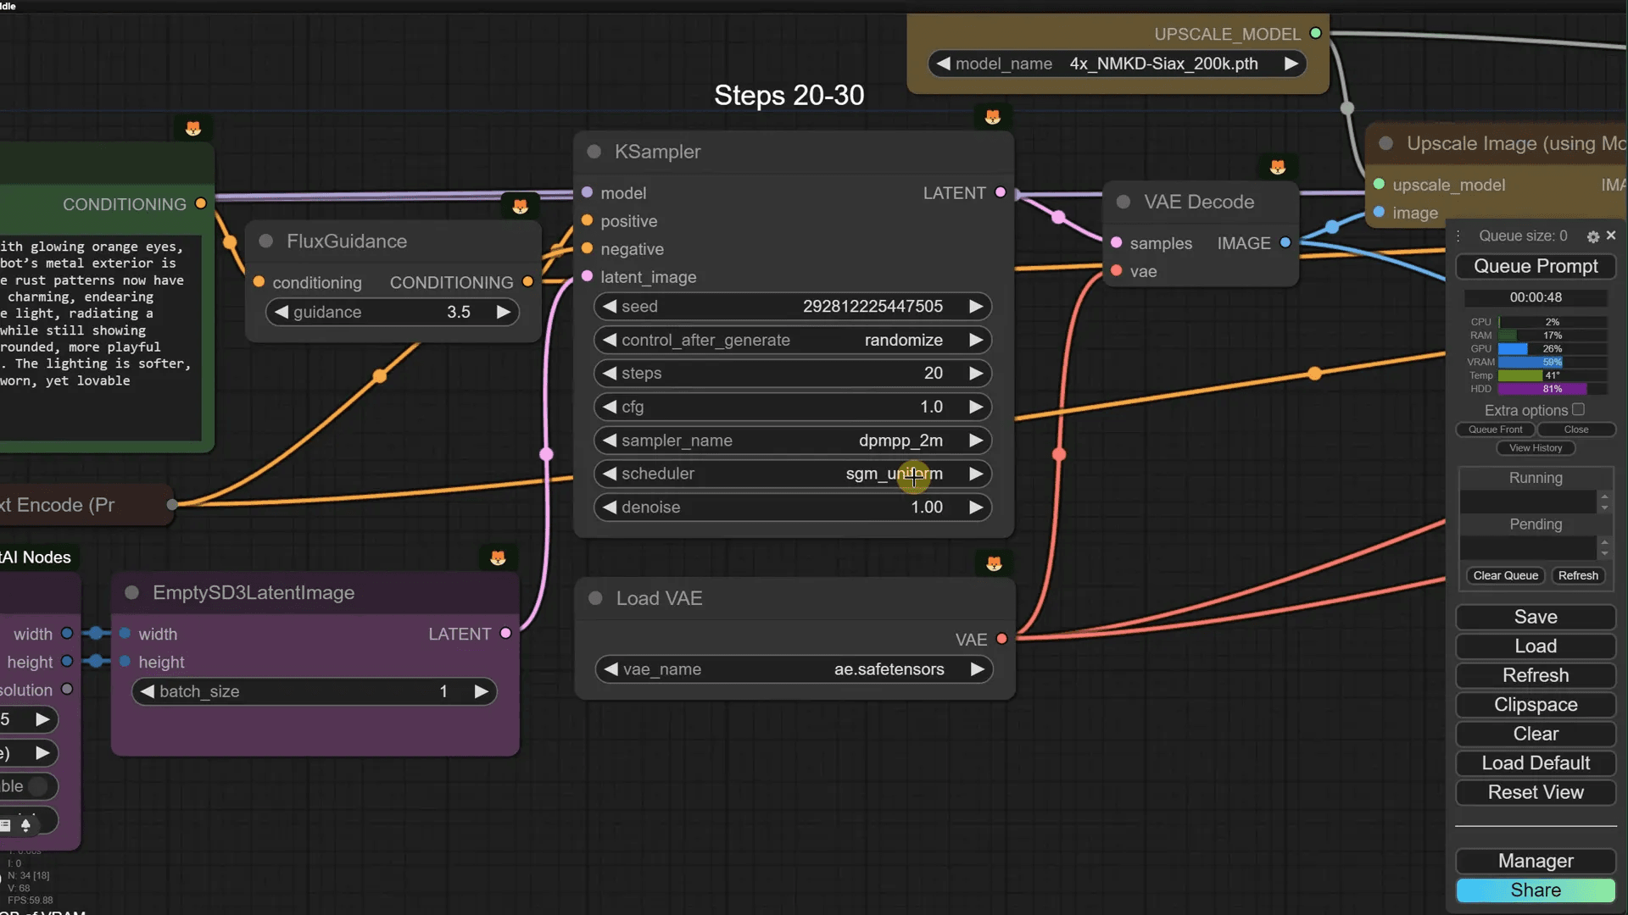Viewport: 1628px width, 915px height.
Task: Collapse the FluxGuidance node via title dot
Action: point(265,241)
